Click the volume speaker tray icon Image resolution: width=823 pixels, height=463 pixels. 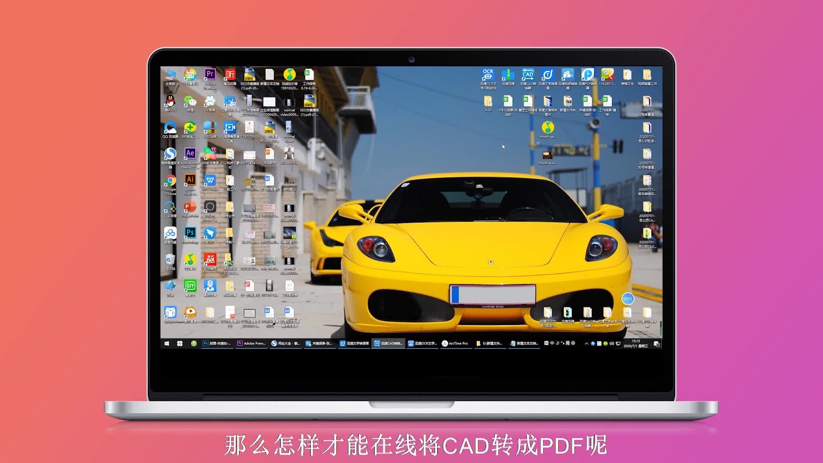tap(611, 343)
